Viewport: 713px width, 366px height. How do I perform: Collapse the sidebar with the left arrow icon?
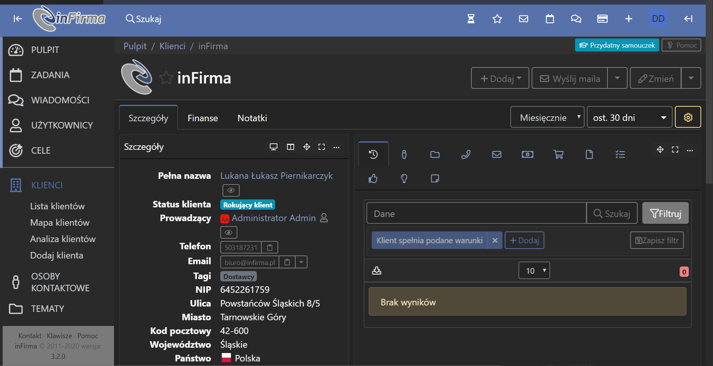click(x=18, y=19)
